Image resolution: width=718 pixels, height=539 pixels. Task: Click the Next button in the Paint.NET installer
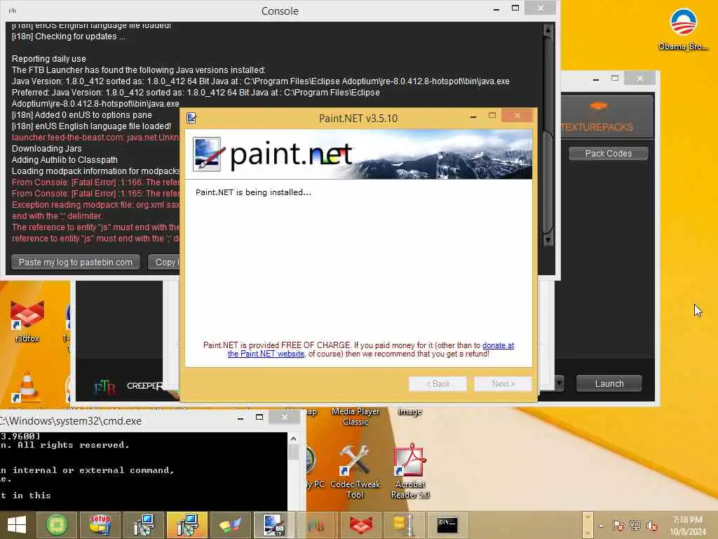pyautogui.click(x=503, y=384)
